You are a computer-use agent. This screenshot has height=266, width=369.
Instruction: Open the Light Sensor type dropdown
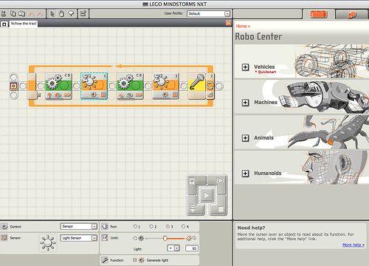click(94, 238)
